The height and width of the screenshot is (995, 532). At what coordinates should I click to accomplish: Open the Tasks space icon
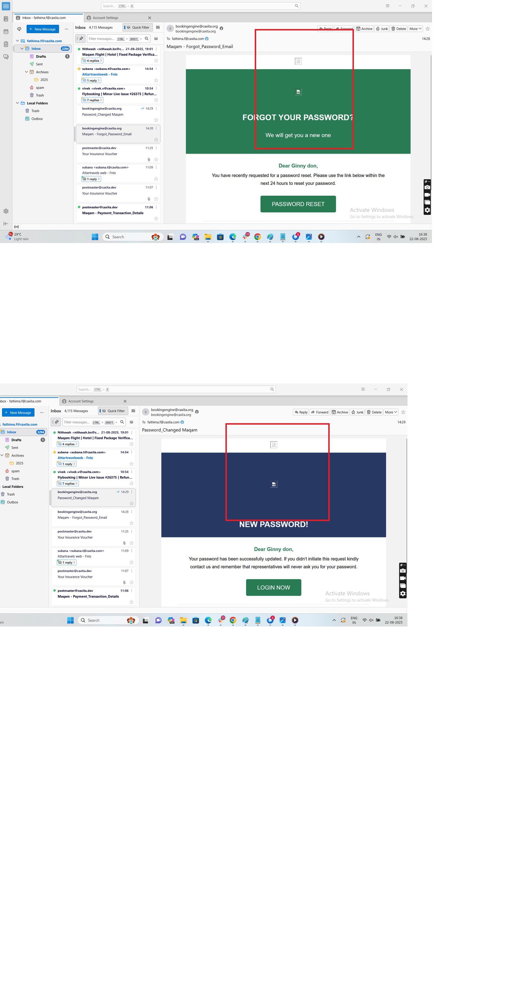(x=6, y=45)
